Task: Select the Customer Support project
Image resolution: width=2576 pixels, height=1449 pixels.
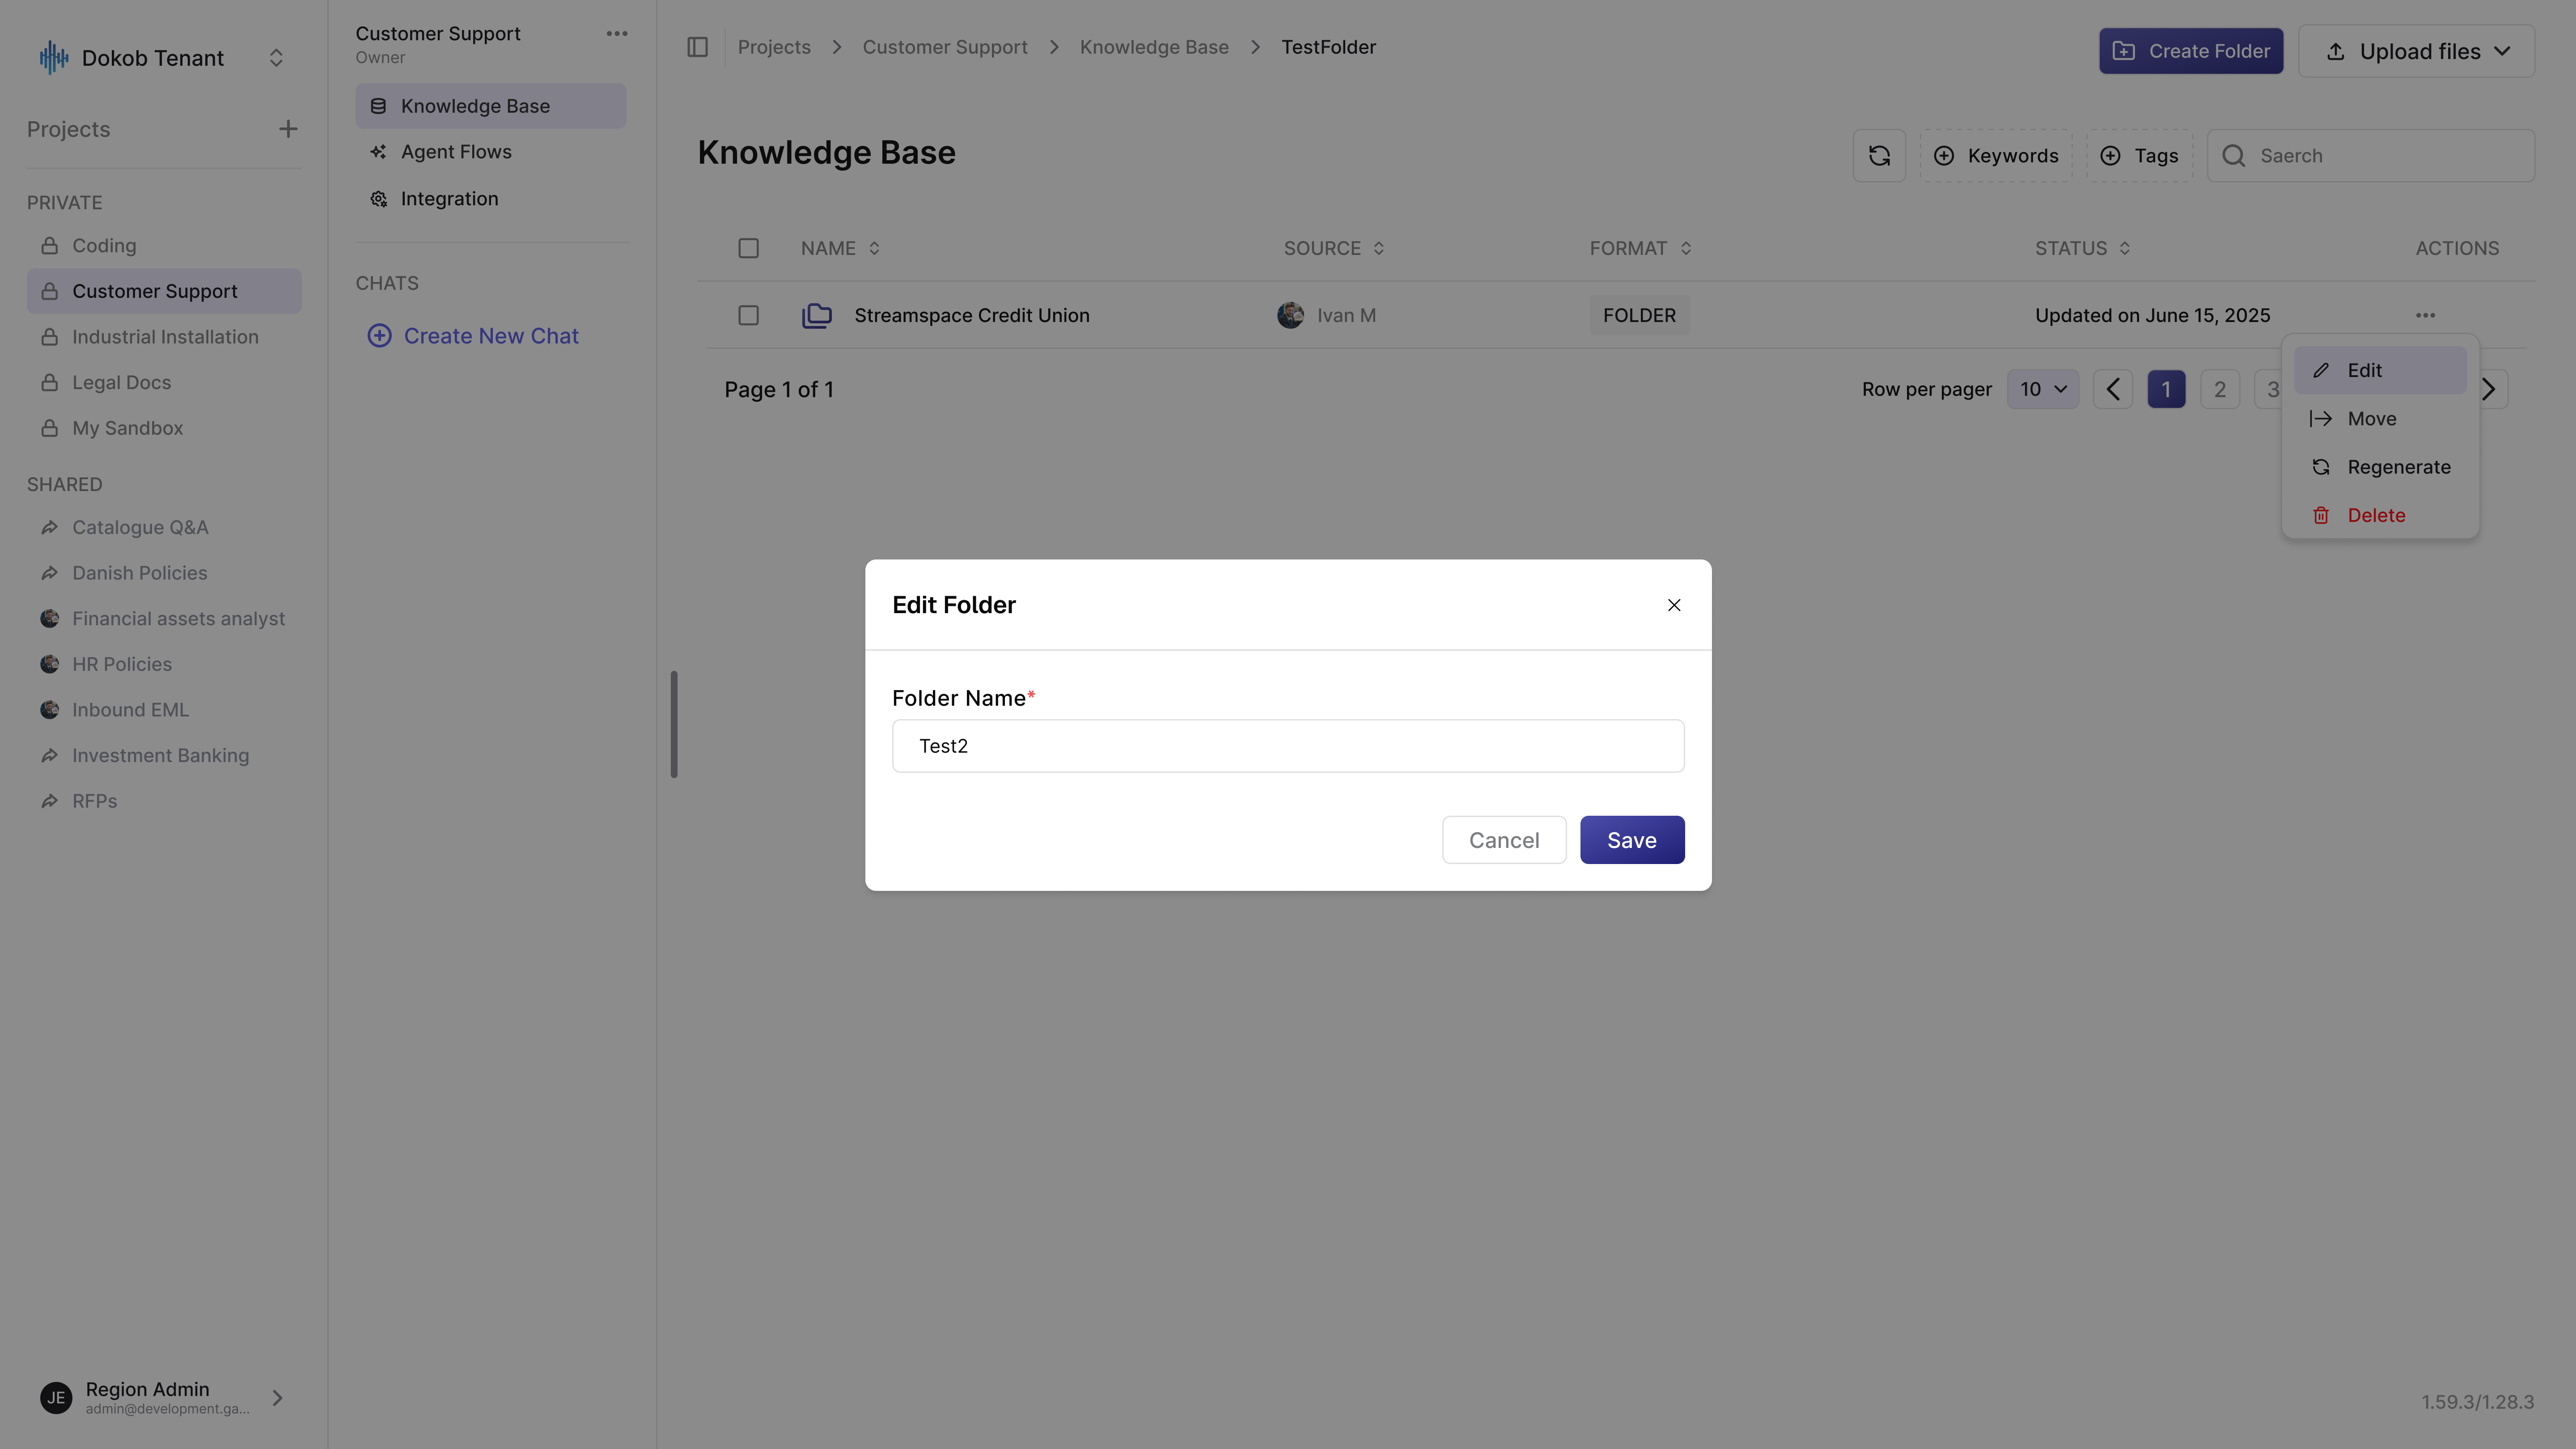Action: pos(164,291)
